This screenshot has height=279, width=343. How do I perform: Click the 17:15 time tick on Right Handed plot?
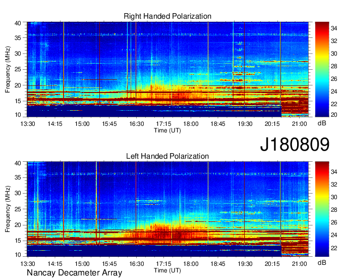(x=163, y=124)
